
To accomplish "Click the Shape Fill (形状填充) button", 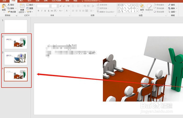I will 159,5.
